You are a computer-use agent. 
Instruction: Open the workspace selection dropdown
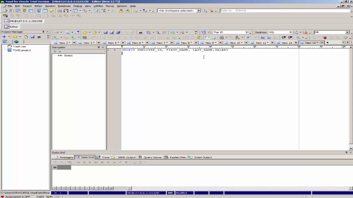pos(199,10)
